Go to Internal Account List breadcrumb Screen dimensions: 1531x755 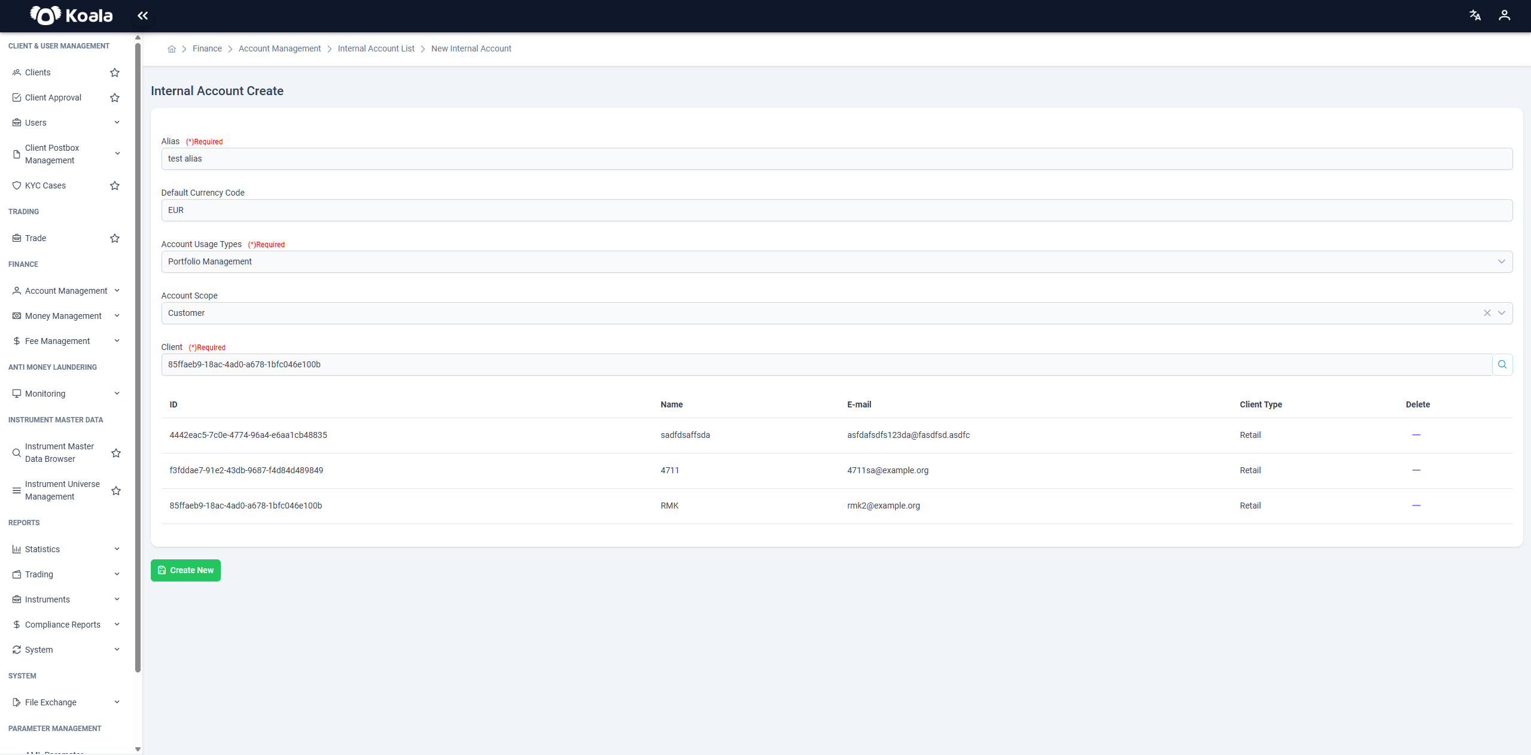(376, 49)
